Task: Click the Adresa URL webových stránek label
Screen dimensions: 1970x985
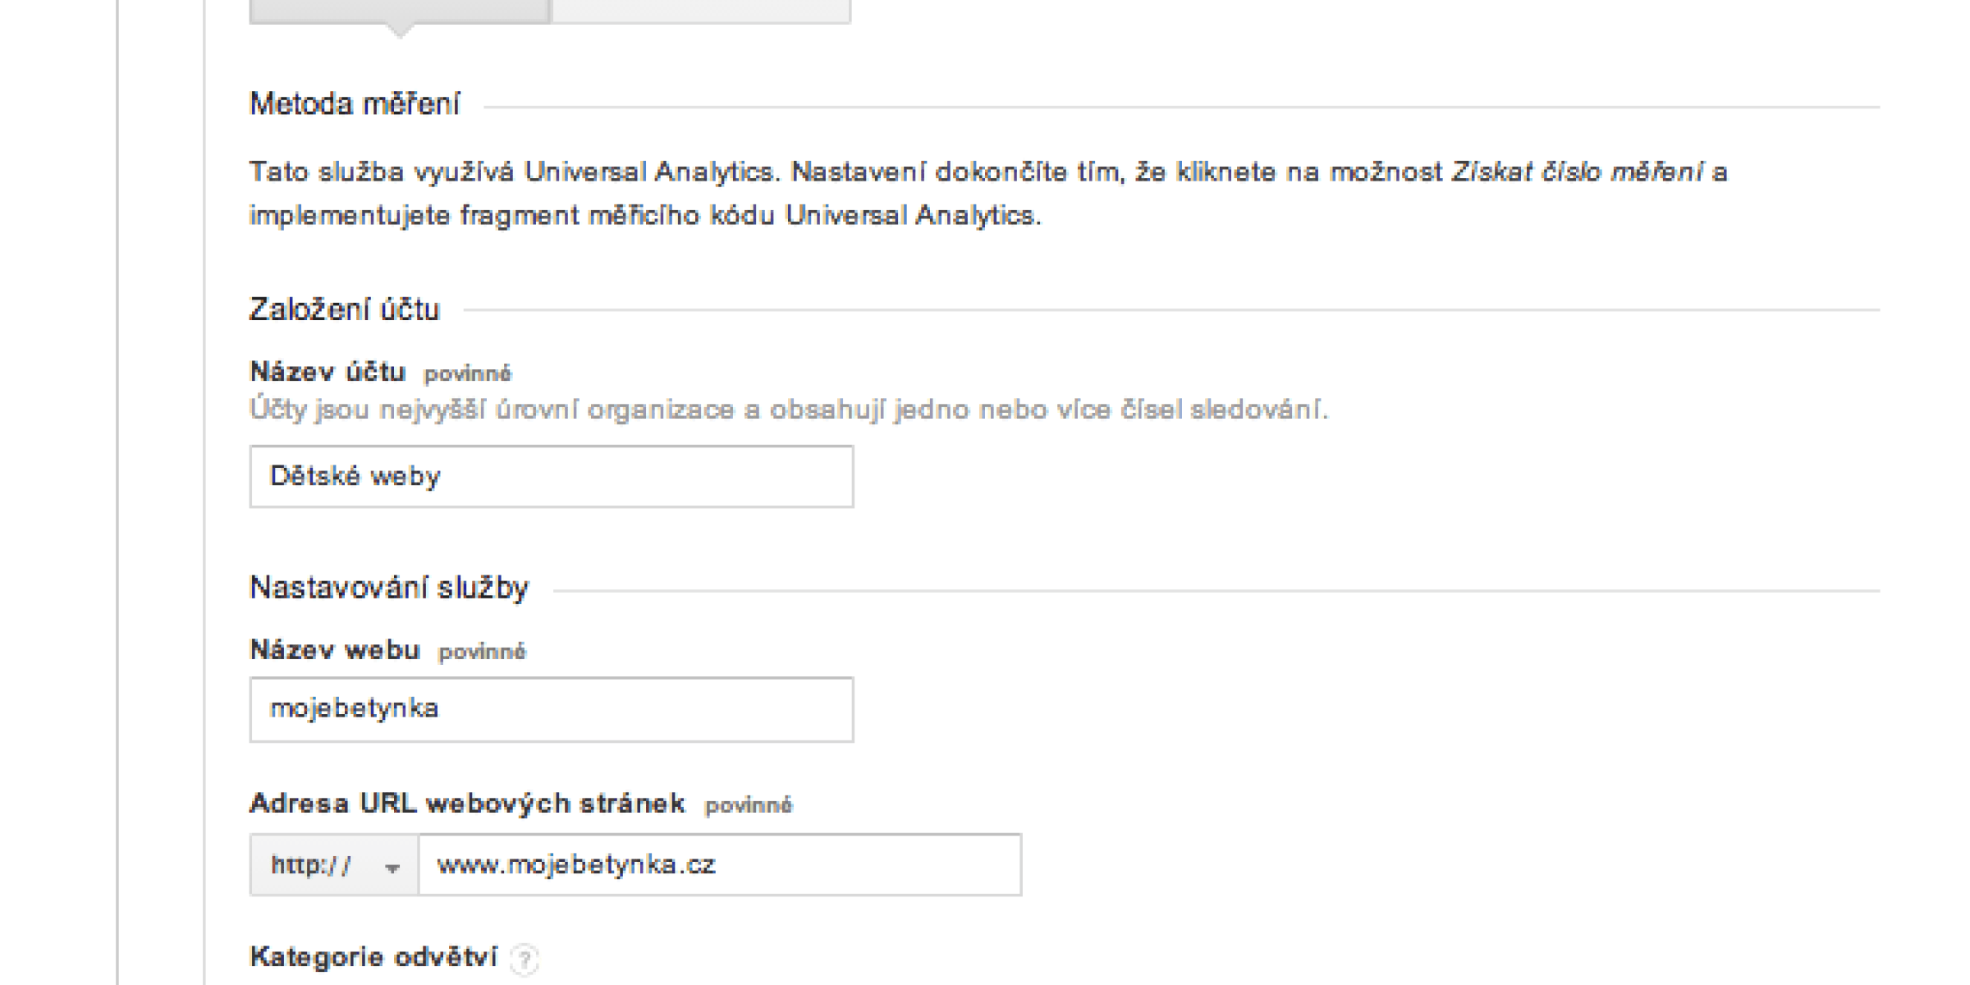Action: (467, 804)
